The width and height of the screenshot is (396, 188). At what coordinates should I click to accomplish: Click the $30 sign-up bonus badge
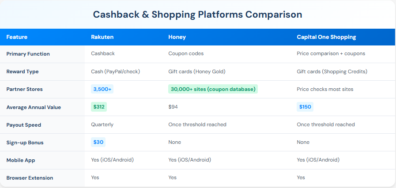pos(98,142)
